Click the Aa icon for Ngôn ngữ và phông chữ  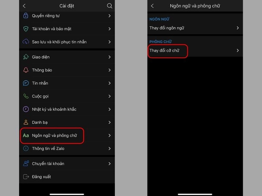pyautogui.click(x=26, y=135)
